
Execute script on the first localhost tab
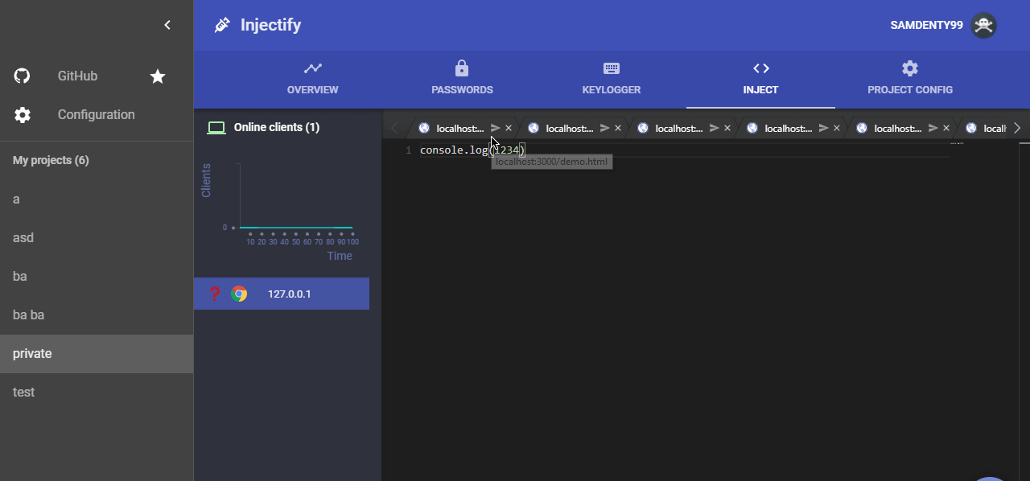pyautogui.click(x=496, y=128)
